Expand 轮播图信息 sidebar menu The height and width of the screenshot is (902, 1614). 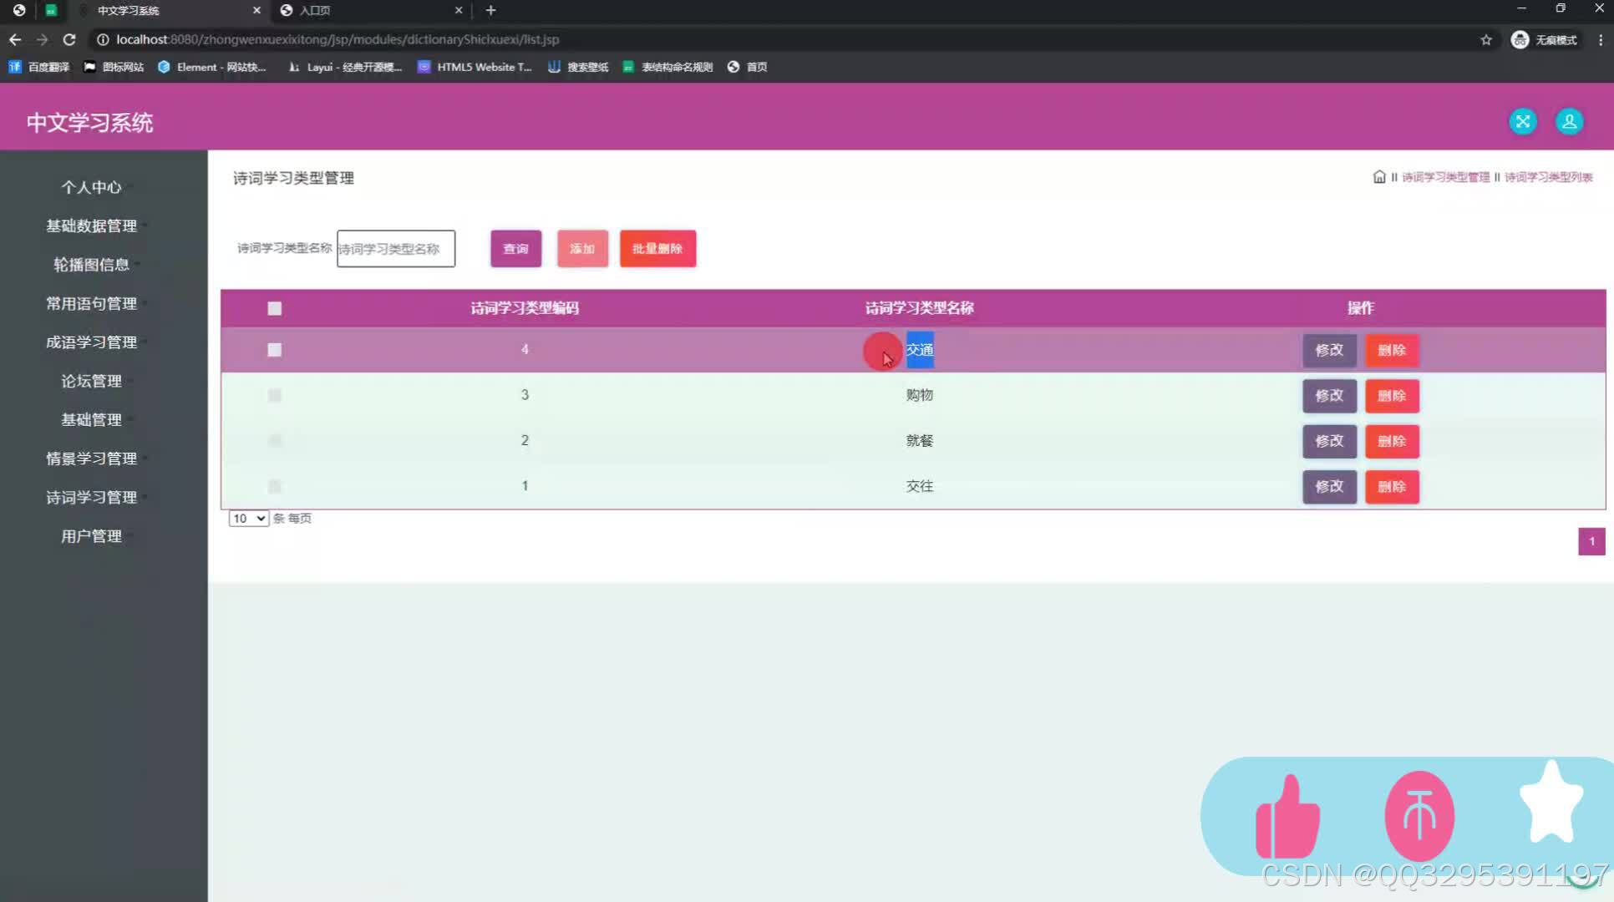91,265
